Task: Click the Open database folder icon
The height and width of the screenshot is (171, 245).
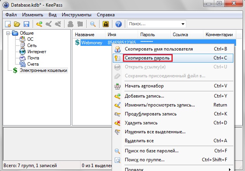Action: pos(17,24)
